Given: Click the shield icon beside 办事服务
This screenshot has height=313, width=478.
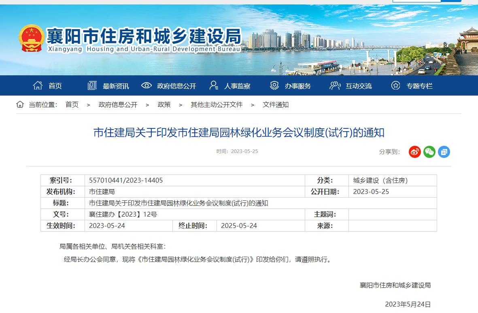Looking at the screenshot, I should tap(274, 85).
